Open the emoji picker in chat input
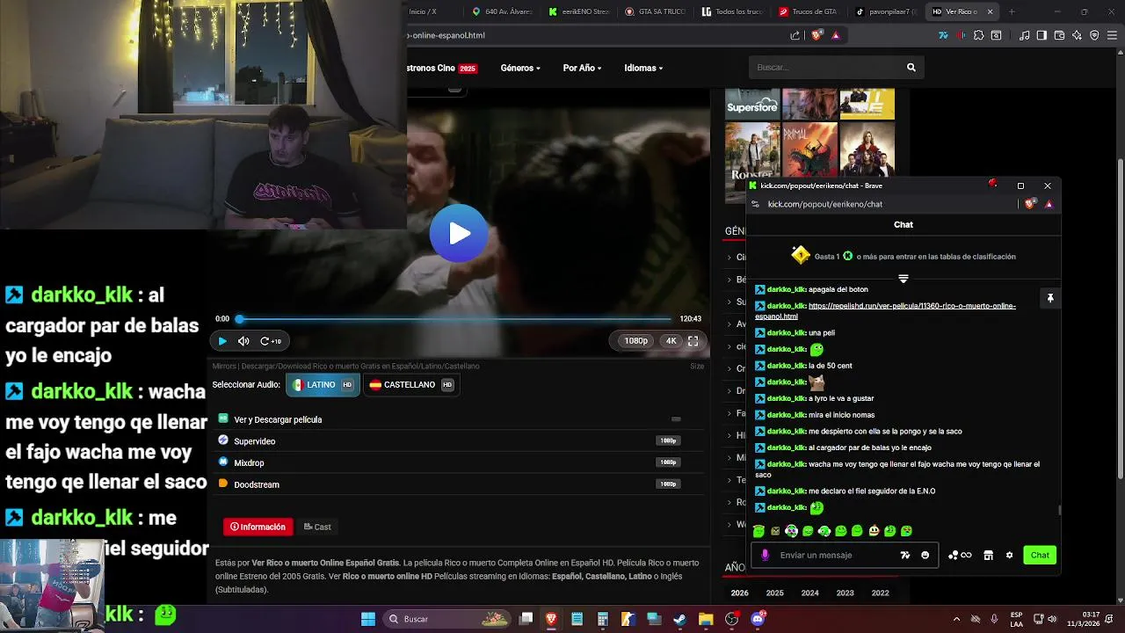 click(925, 555)
